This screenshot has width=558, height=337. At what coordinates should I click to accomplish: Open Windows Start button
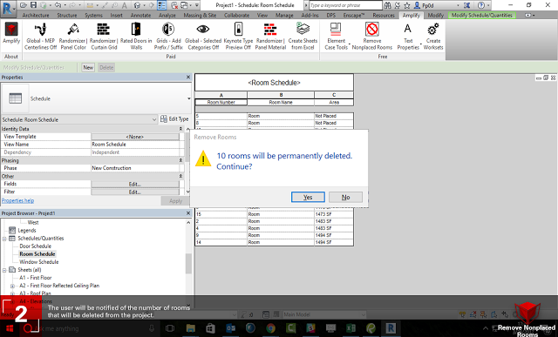[10, 328]
